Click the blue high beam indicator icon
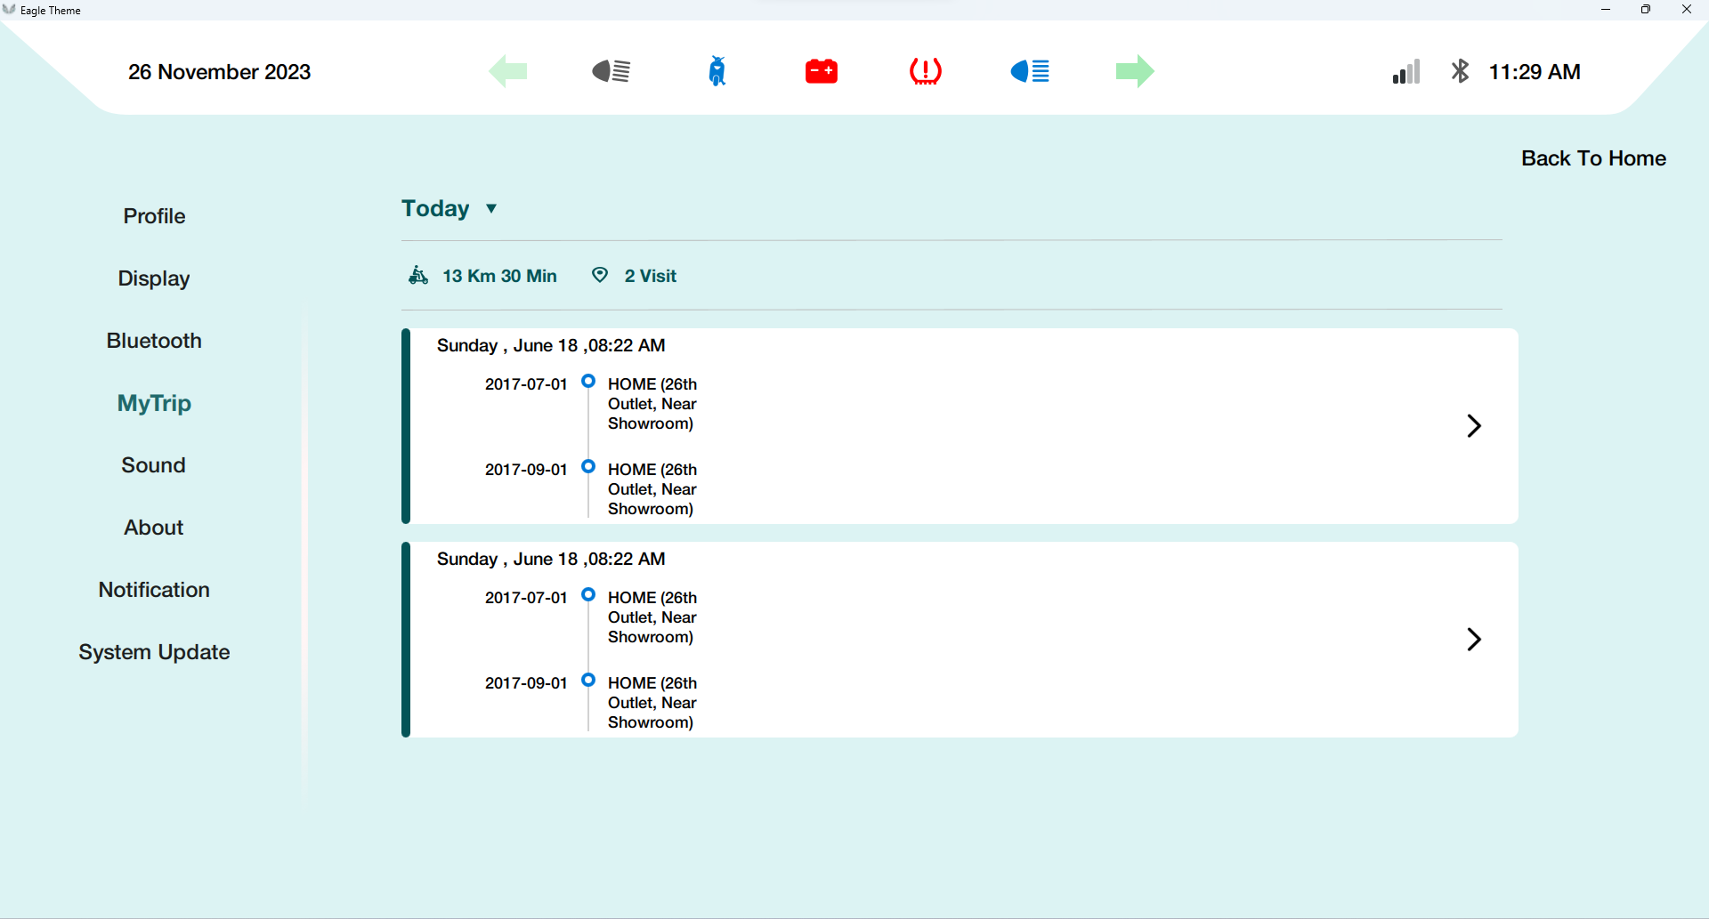This screenshot has width=1709, height=919. [x=1030, y=71]
